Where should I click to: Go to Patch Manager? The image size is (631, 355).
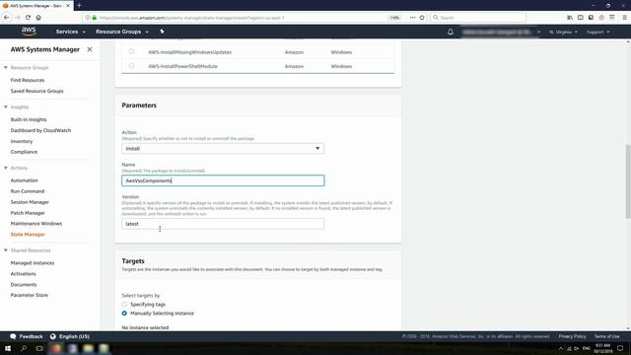(x=28, y=213)
